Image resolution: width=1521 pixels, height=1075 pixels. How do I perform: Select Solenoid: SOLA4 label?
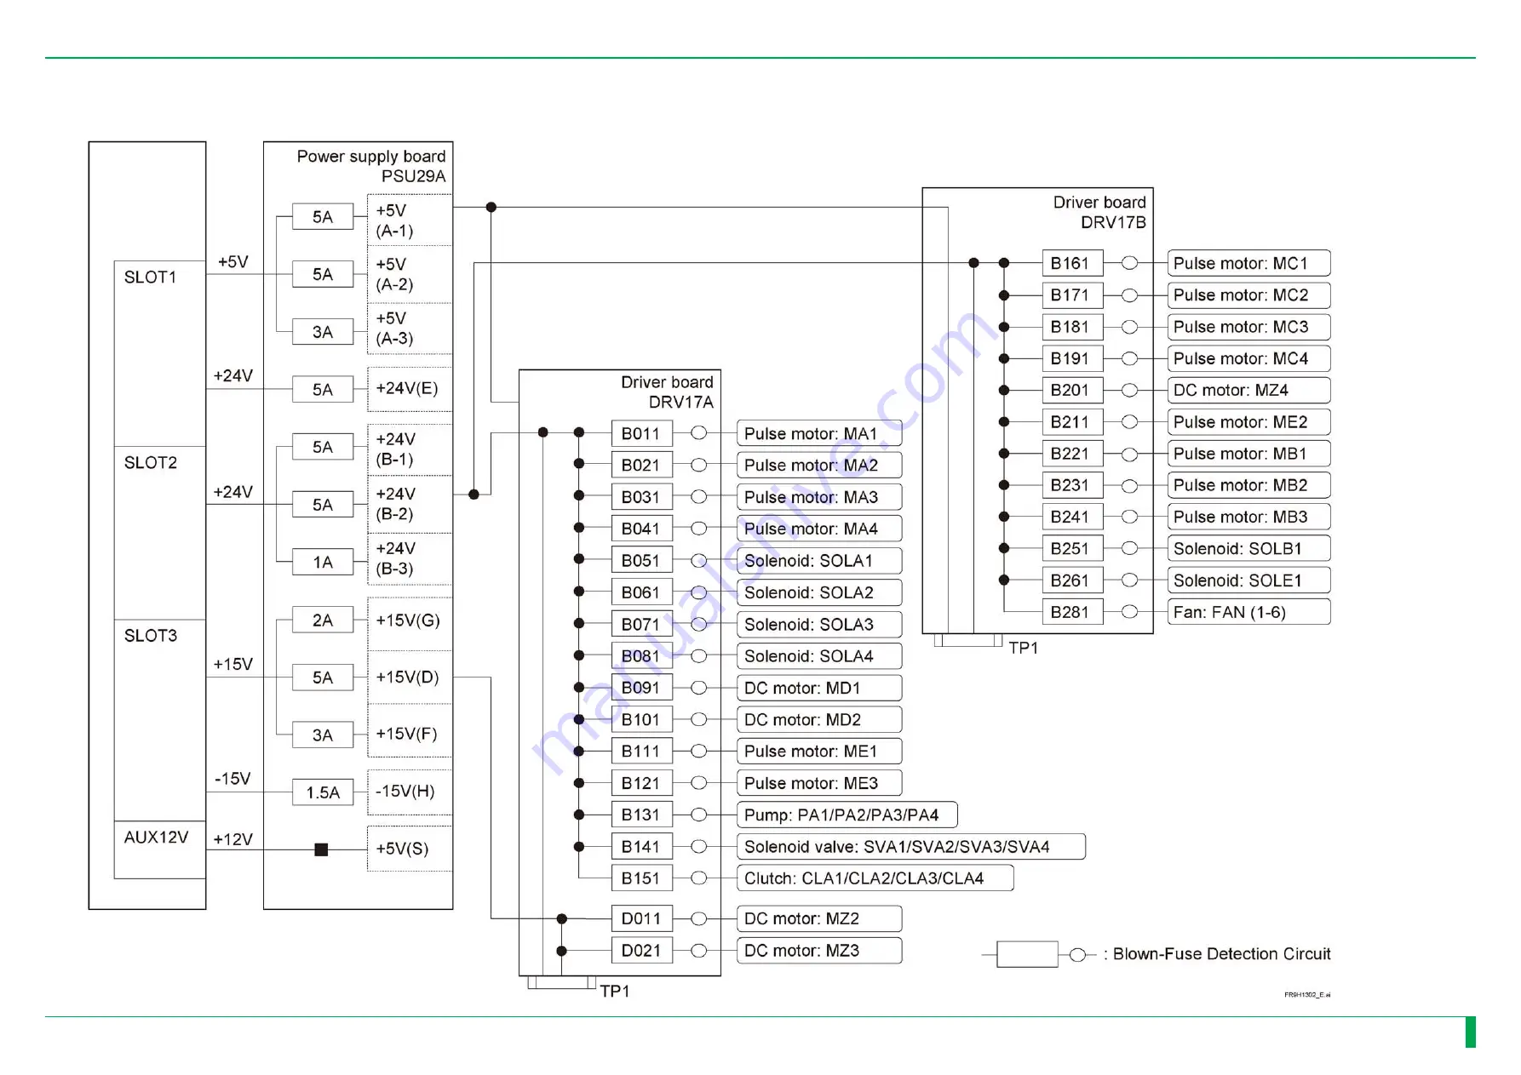[808, 656]
